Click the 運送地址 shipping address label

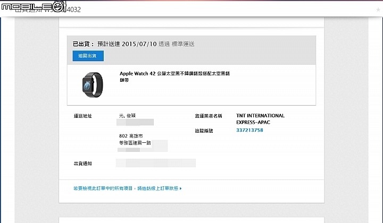pos(83,116)
